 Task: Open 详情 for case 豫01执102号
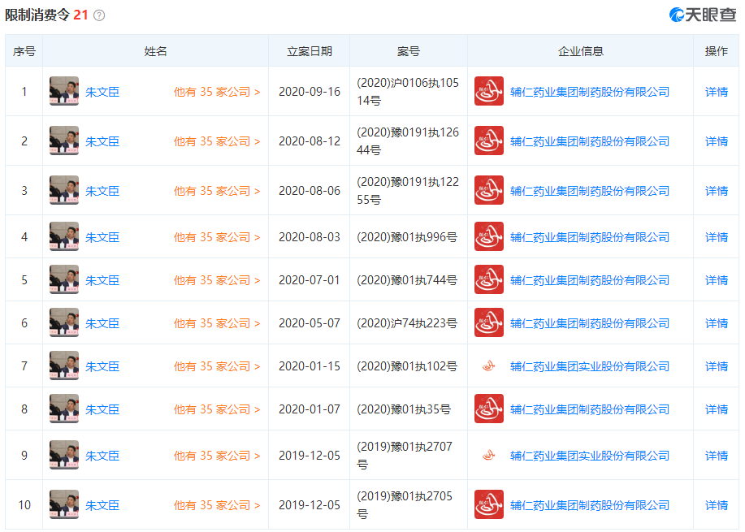click(x=717, y=366)
